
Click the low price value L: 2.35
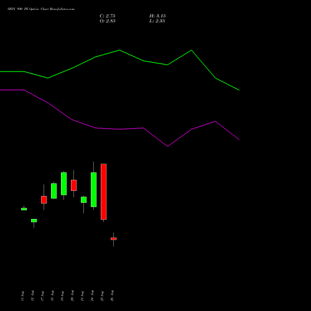(157, 21)
